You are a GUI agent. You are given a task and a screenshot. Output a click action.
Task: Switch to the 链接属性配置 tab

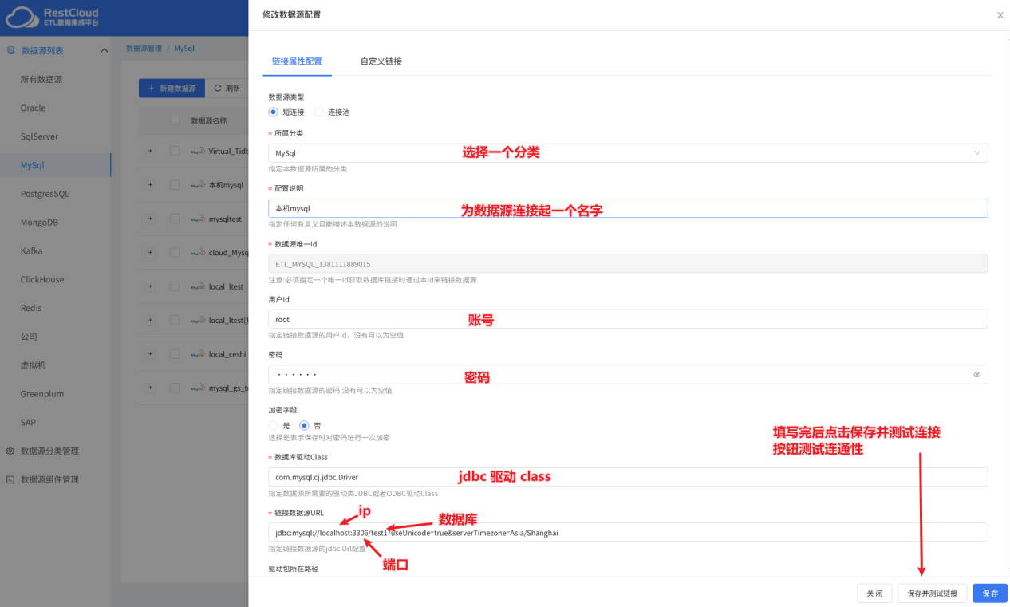[x=297, y=61]
